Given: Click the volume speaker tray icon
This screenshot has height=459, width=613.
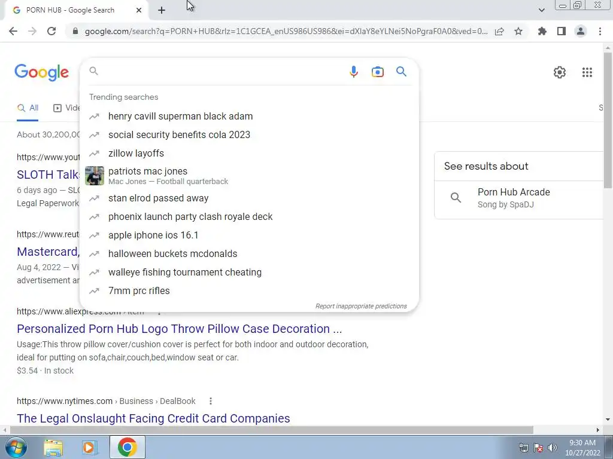Looking at the screenshot, I should point(552,448).
